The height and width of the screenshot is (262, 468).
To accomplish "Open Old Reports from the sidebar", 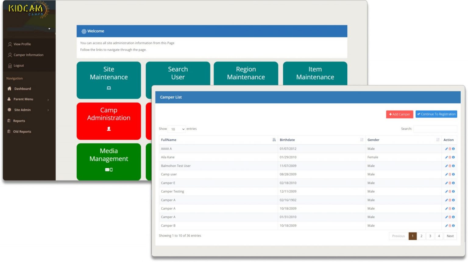I will pyautogui.click(x=22, y=132).
